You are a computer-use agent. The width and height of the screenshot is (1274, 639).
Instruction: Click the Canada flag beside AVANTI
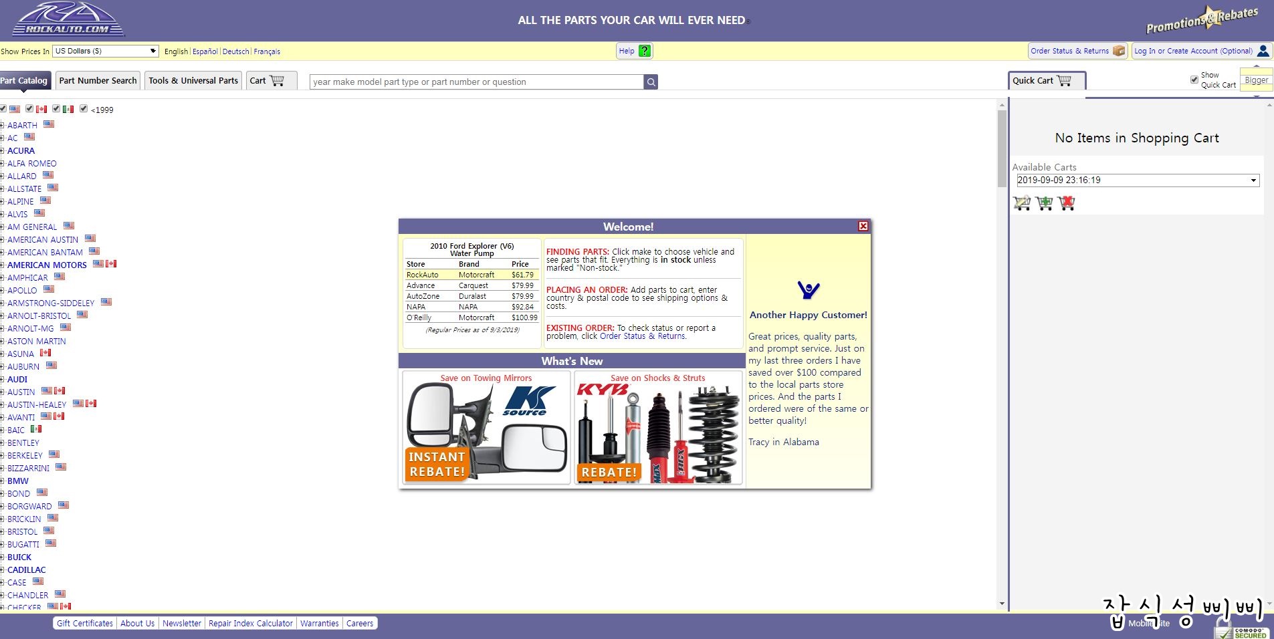59,416
